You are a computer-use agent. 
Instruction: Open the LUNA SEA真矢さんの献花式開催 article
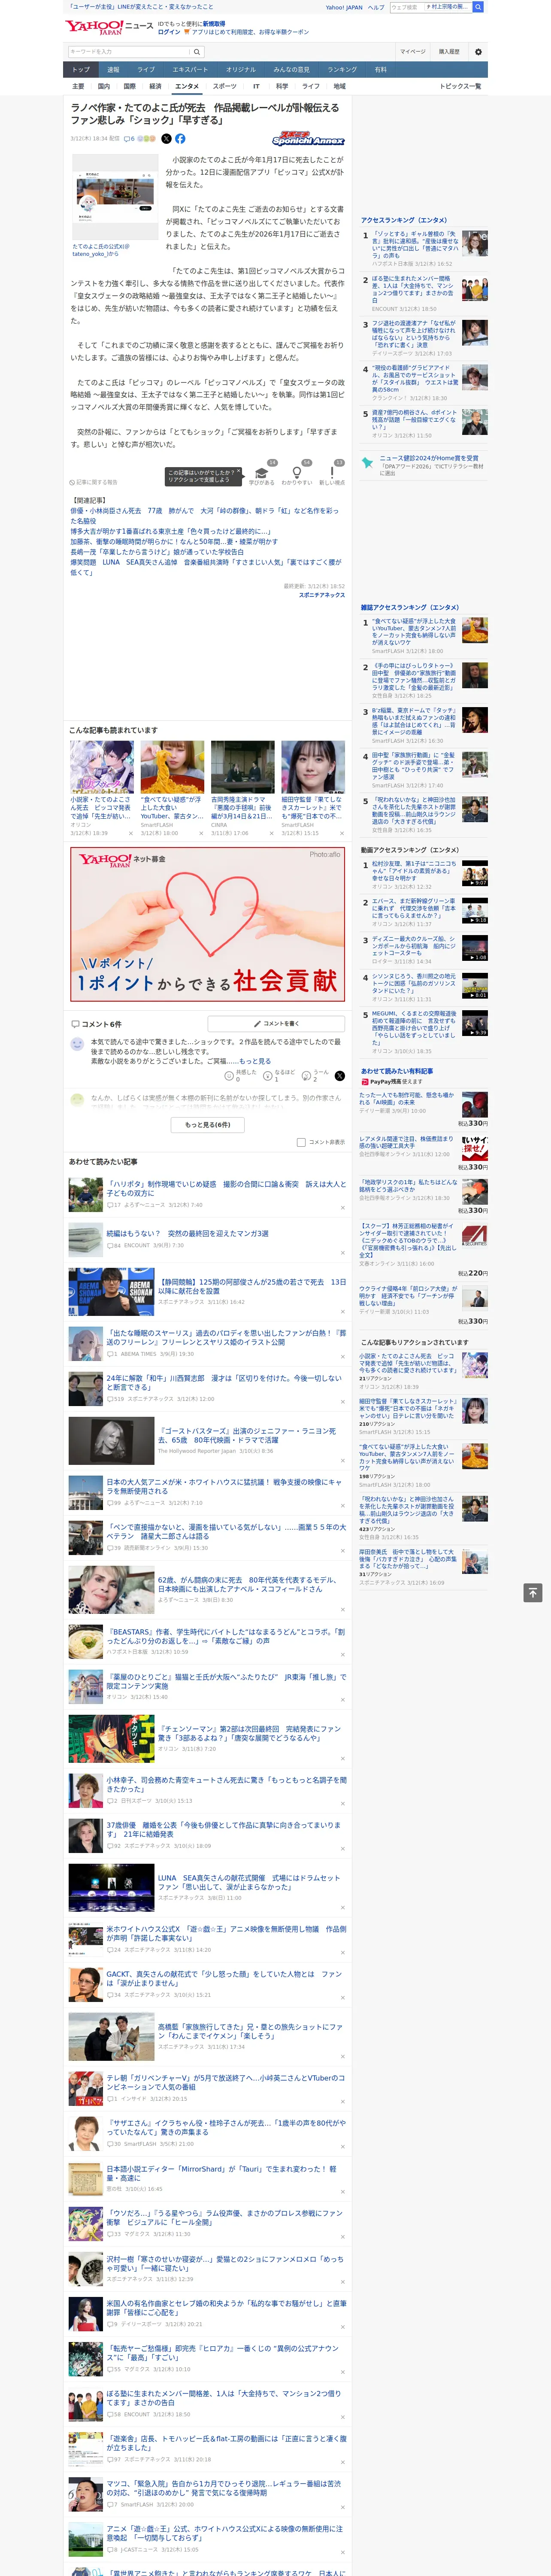249,1882
